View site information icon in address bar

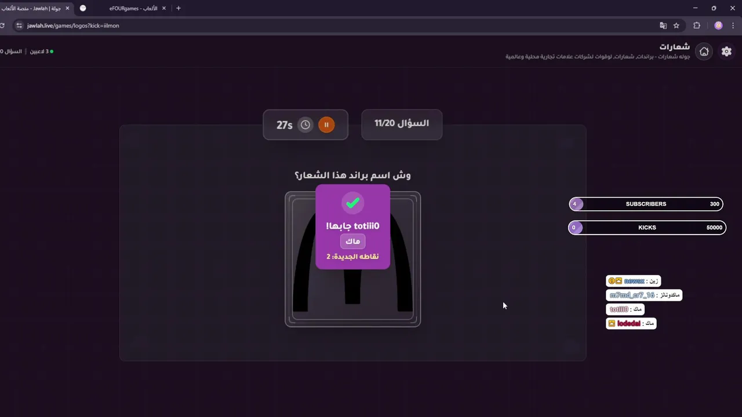pos(19,25)
